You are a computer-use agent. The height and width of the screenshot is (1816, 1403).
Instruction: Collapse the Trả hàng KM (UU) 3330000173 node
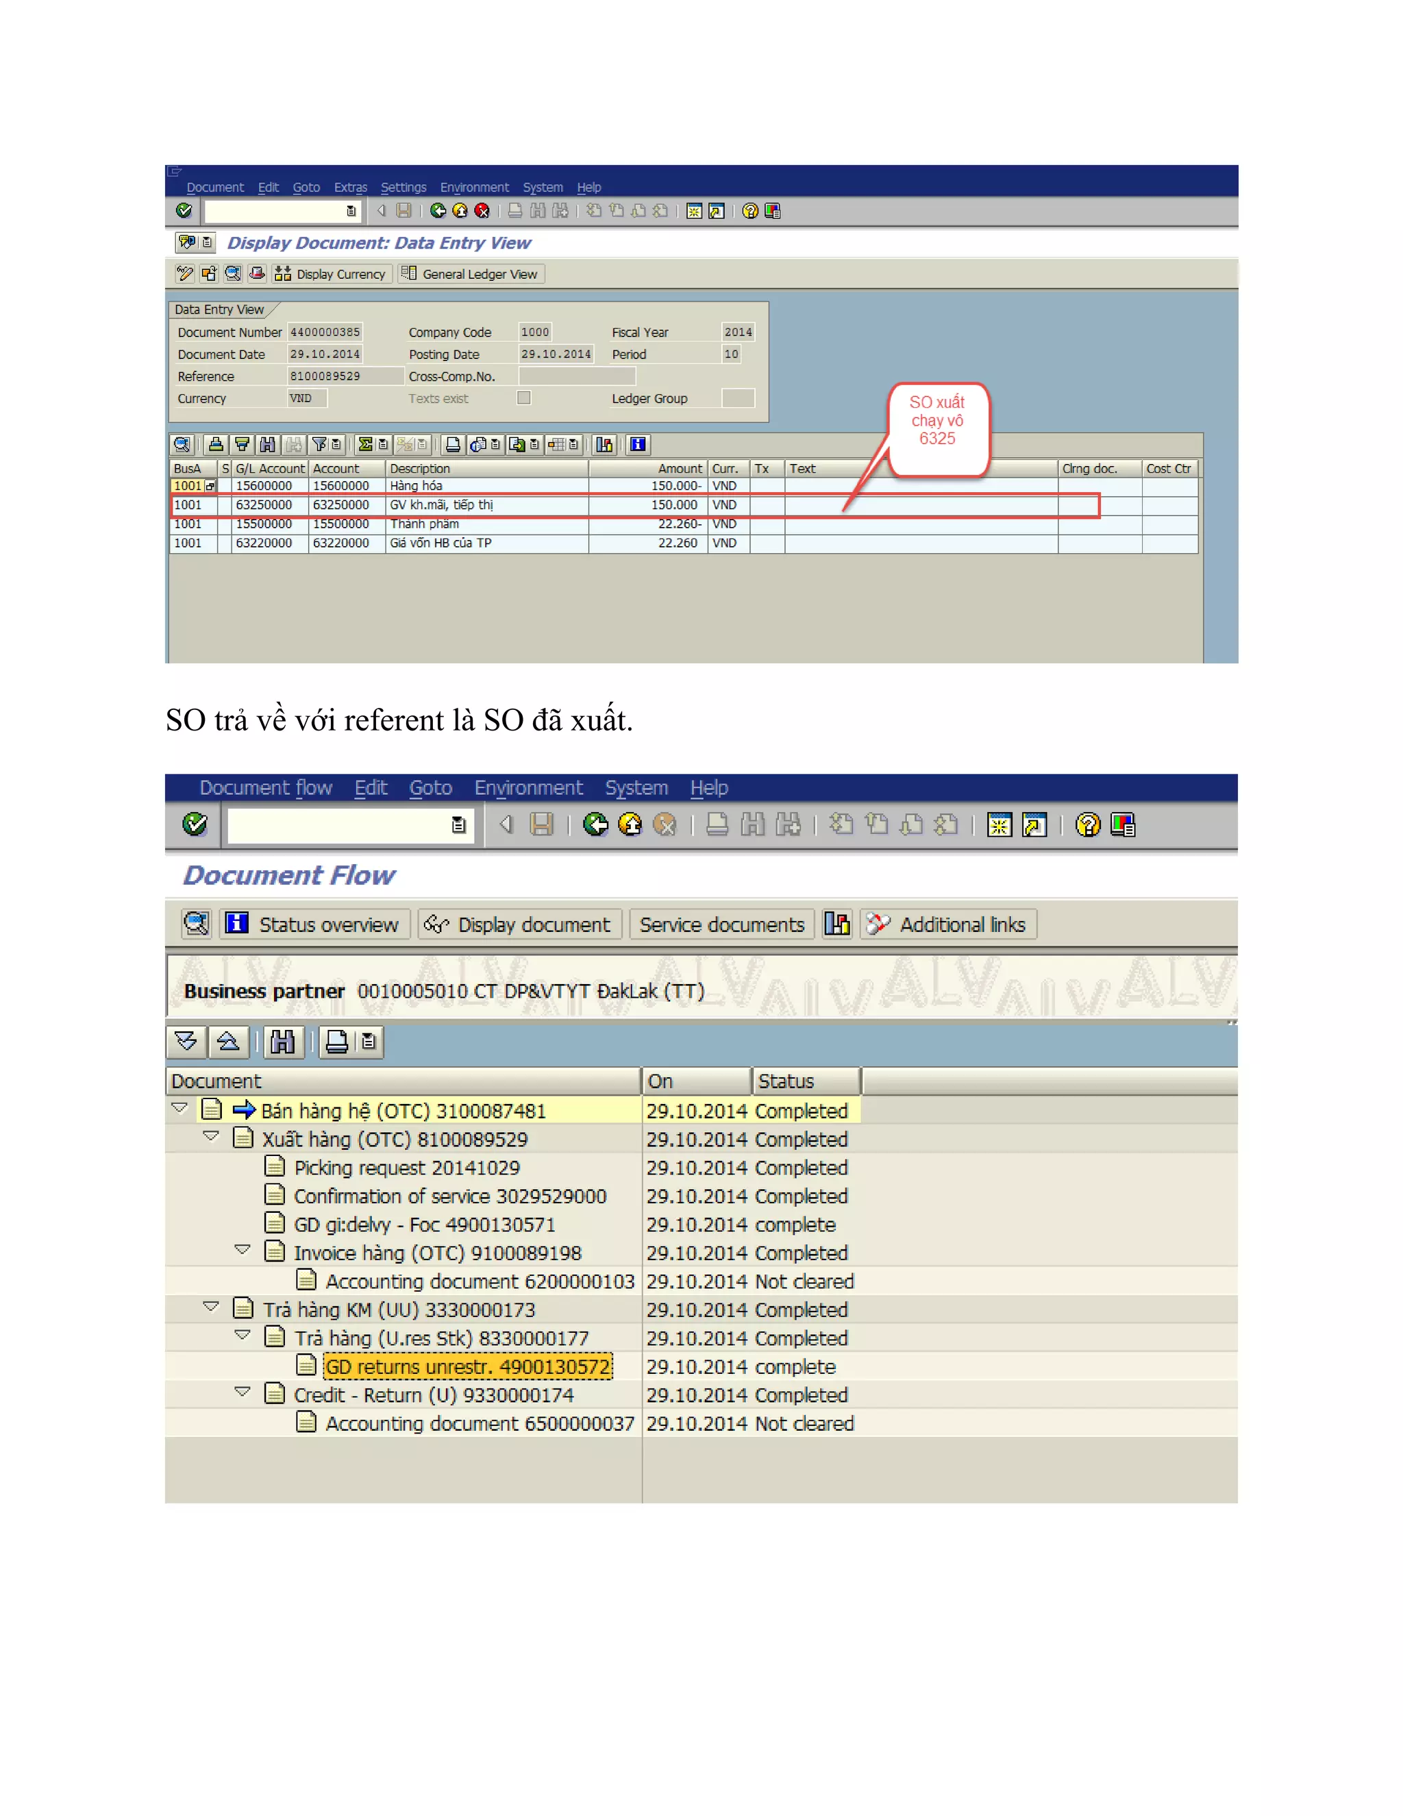coord(211,1307)
